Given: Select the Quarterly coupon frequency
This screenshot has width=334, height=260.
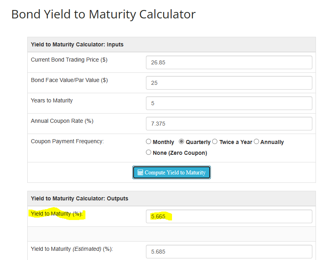Looking at the screenshot, I should coord(181,142).
